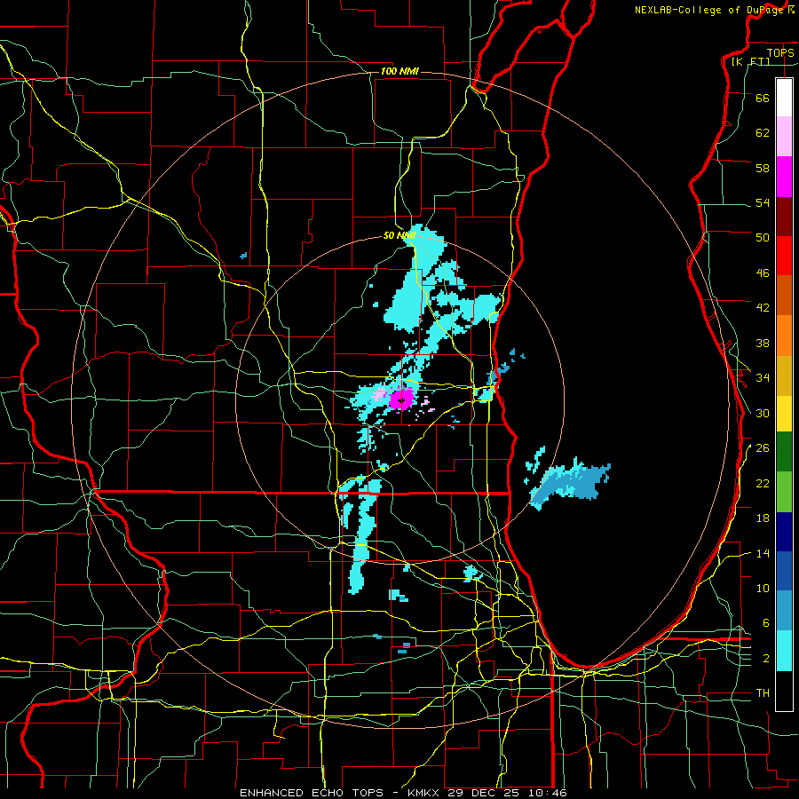Screen dimensions: 799x799
Task: Click the legend value "2"
Action: tap(765, 658)
